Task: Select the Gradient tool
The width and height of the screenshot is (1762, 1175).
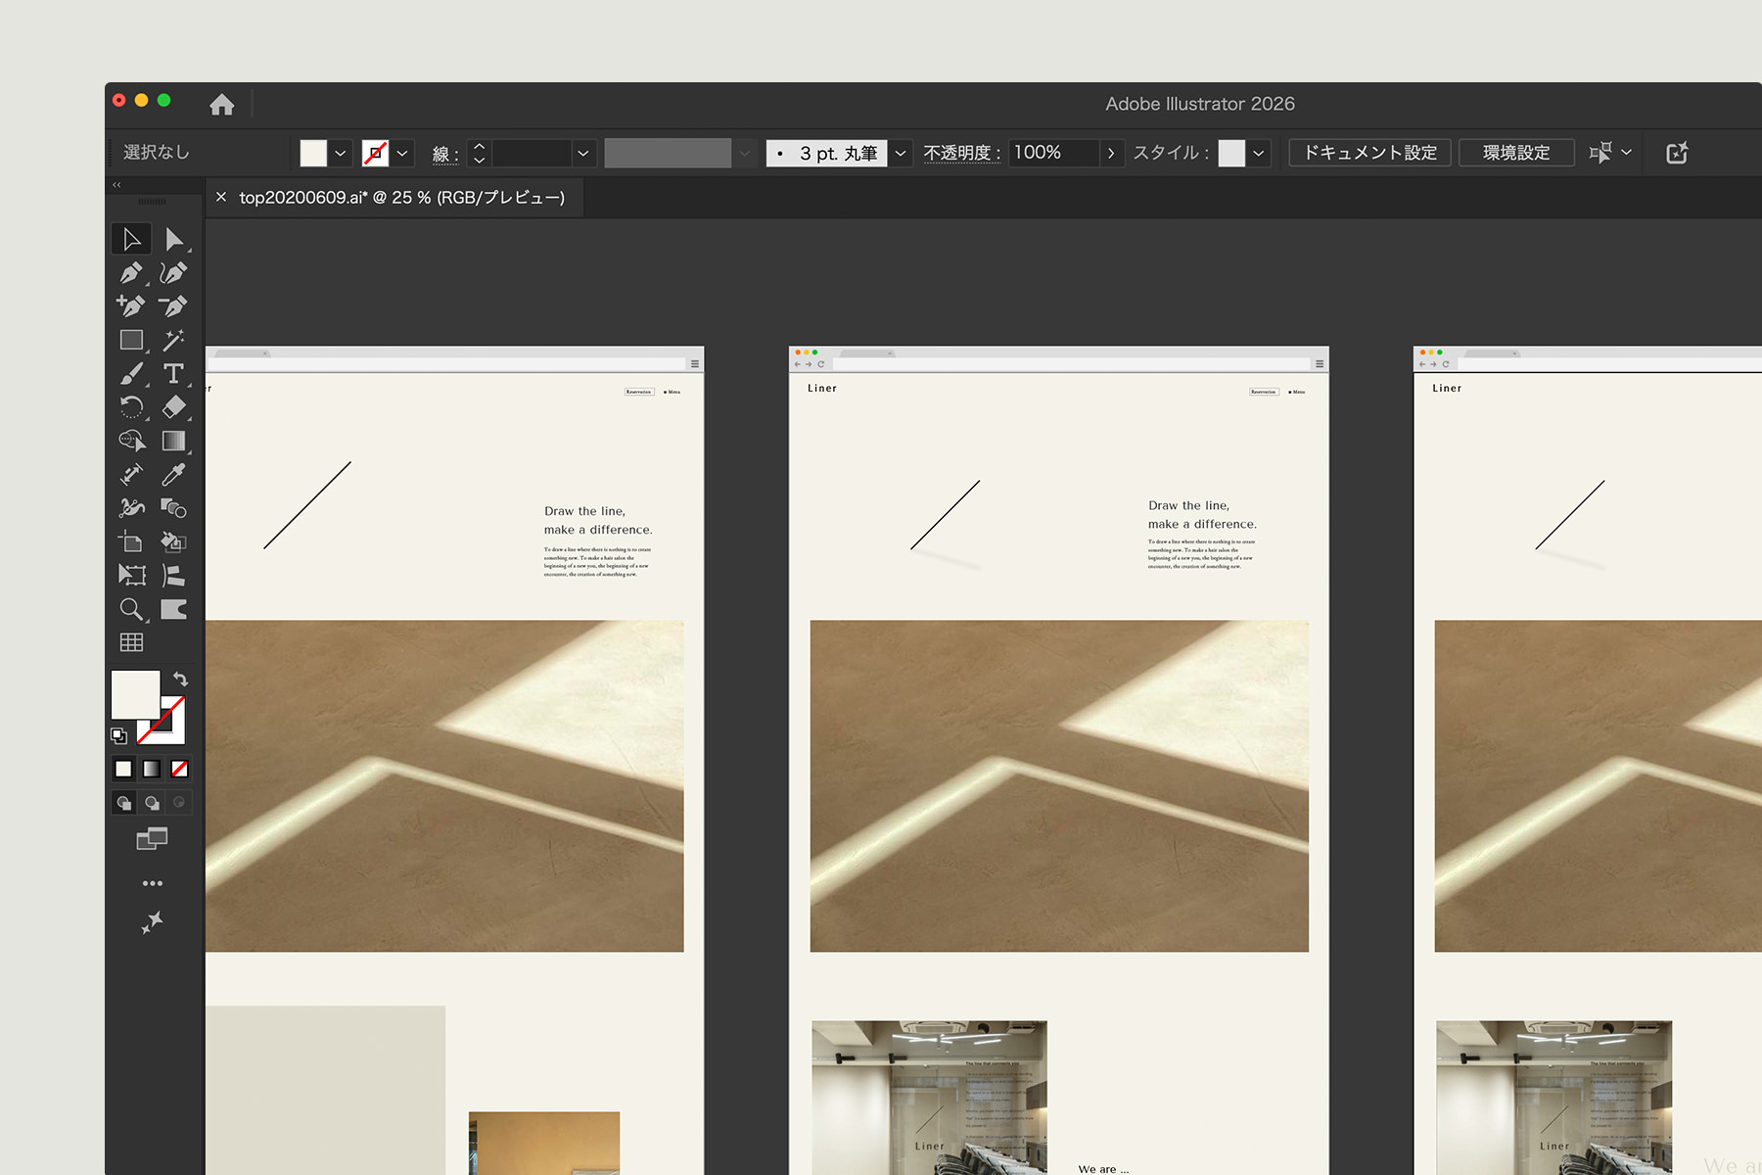Action: click(173, 441)
